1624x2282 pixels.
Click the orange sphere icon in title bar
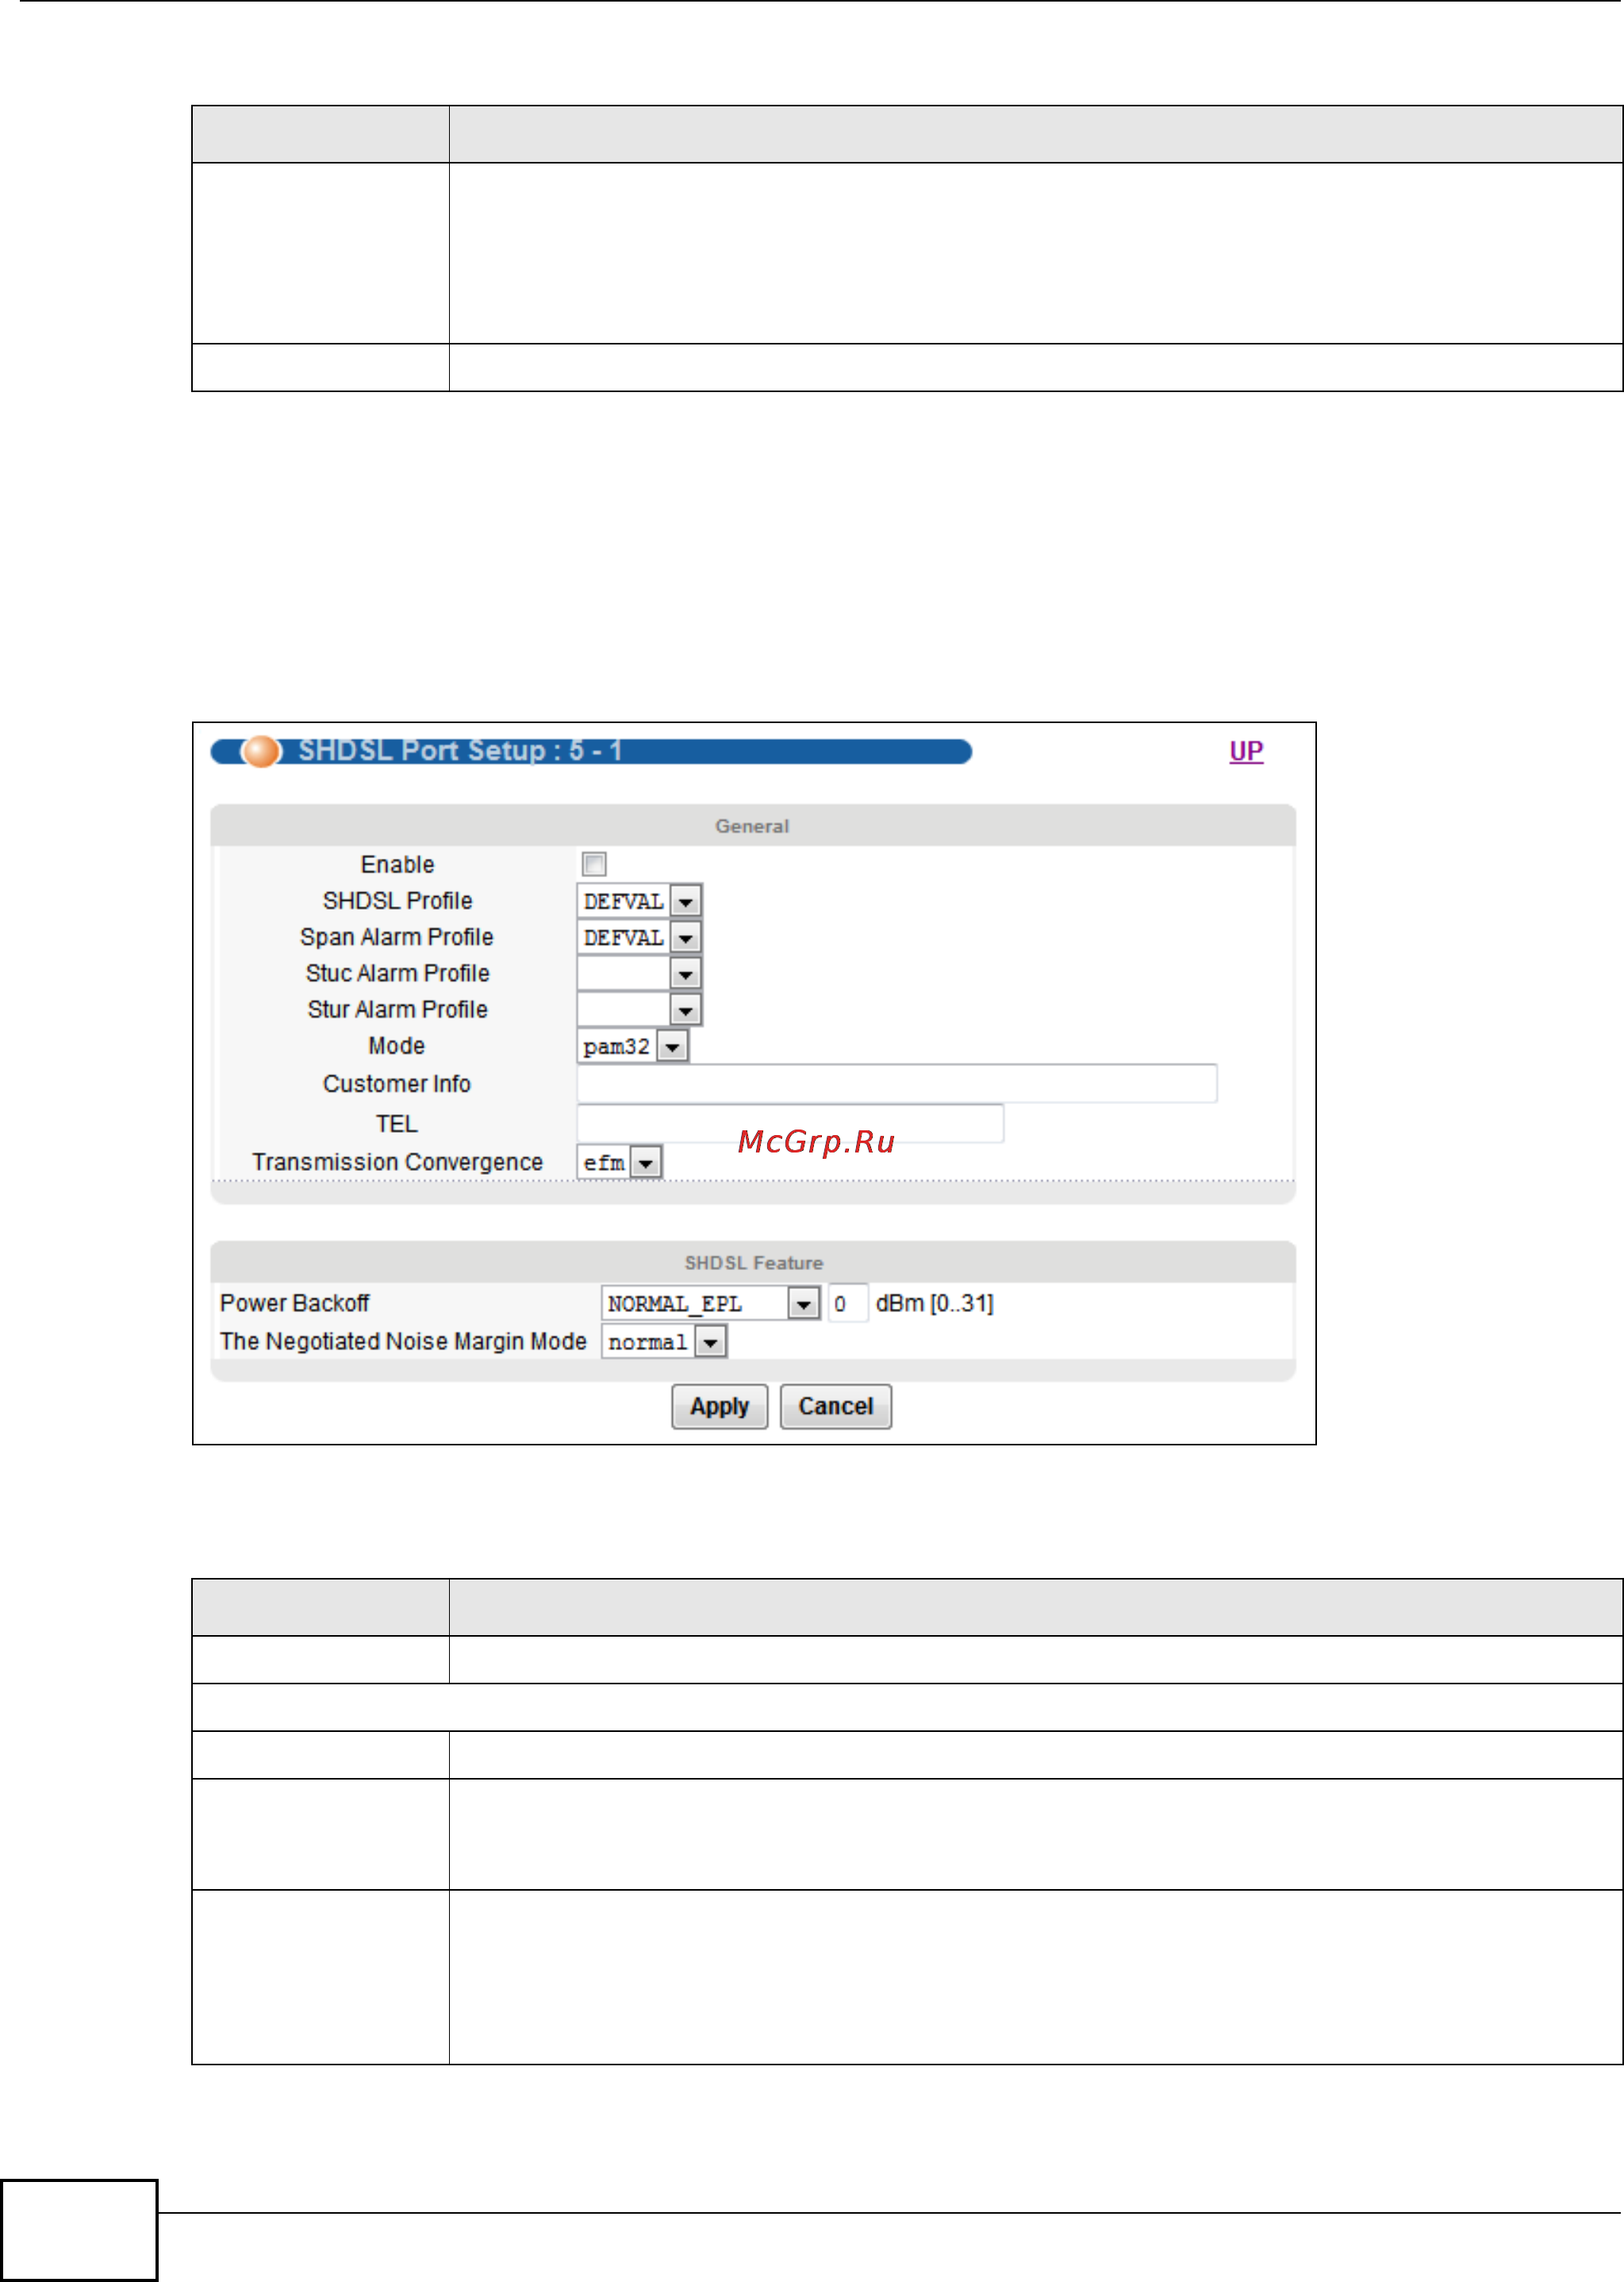tap(261, 752)
